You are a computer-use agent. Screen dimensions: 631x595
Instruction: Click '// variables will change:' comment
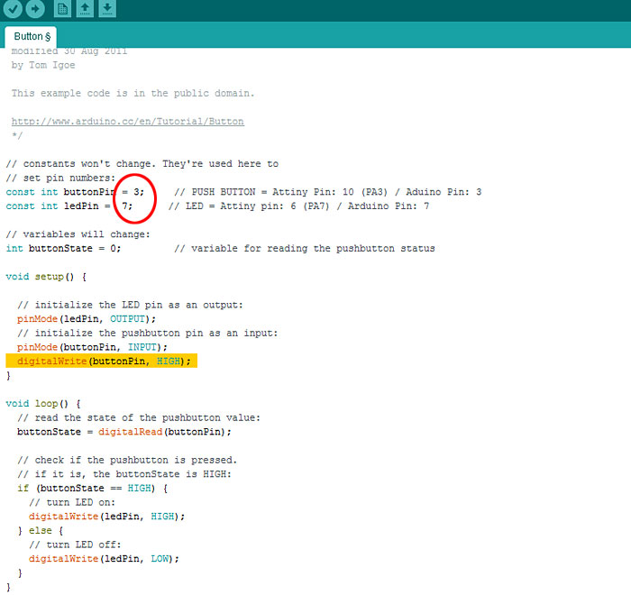click(x=78, y=234)
